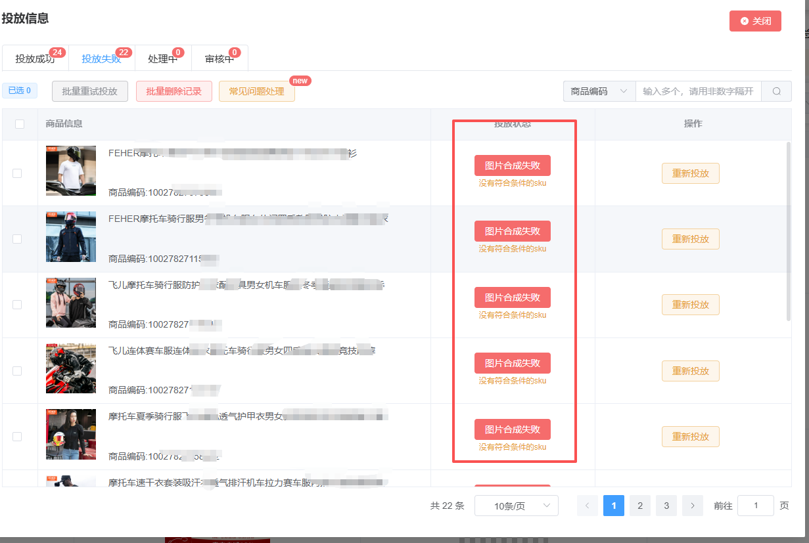Click the 批量删除记录 button

tap(173, 91)
